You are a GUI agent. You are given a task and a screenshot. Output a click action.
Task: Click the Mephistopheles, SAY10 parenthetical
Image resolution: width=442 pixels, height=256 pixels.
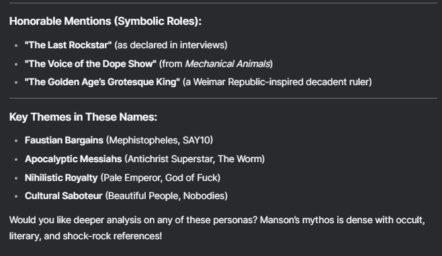click(160, 140)
